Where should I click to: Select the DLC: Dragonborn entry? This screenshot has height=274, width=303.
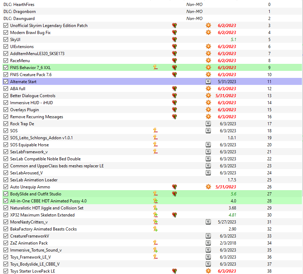(x=152, y=12)
